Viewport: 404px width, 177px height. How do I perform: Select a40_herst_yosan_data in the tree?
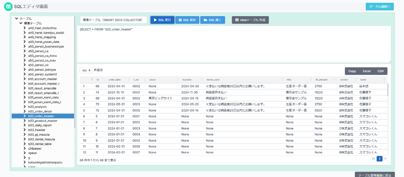pos(44,42)
